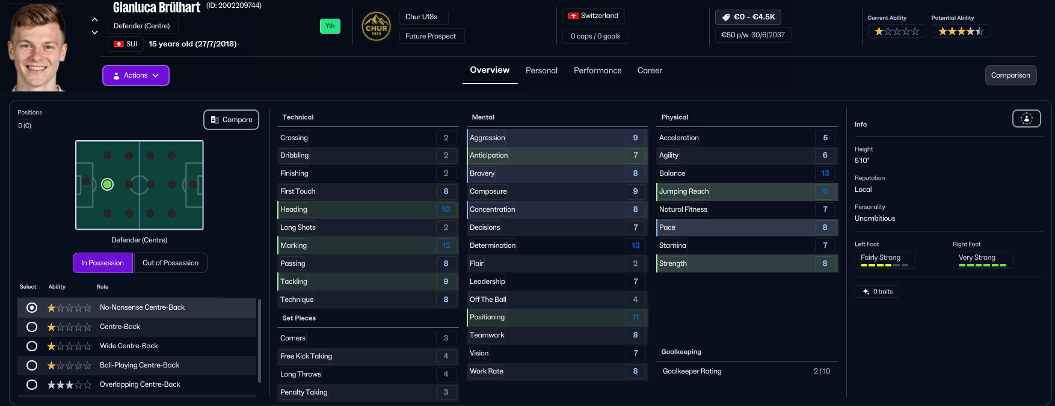The height and width of the screenshot is (406, 1055).
Task: Switch to Out of Possession view
Action: click(170, 263)
